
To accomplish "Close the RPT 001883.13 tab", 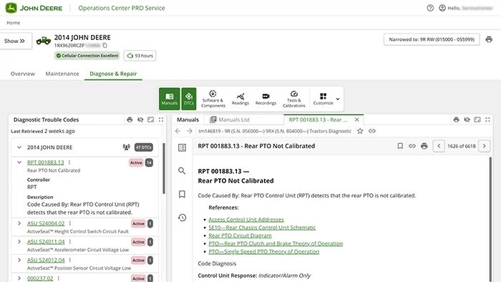I will tap(357, 120).
